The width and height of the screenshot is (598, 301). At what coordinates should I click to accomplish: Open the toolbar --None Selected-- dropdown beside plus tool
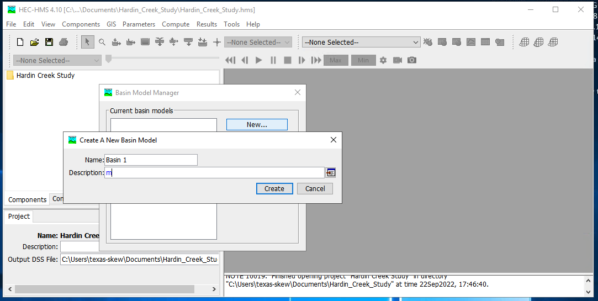coord(258,43)
